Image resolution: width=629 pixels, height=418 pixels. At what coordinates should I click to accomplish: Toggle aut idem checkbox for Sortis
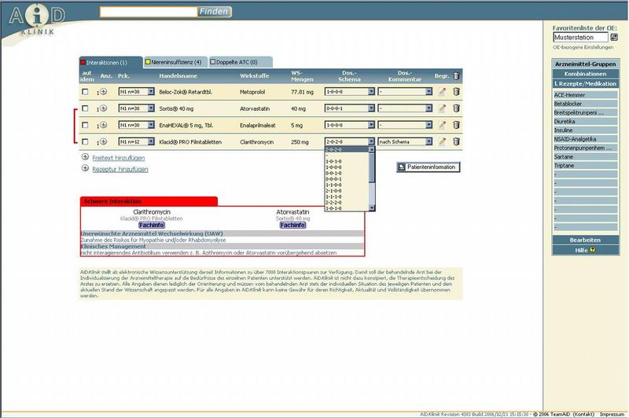(85, 108)
